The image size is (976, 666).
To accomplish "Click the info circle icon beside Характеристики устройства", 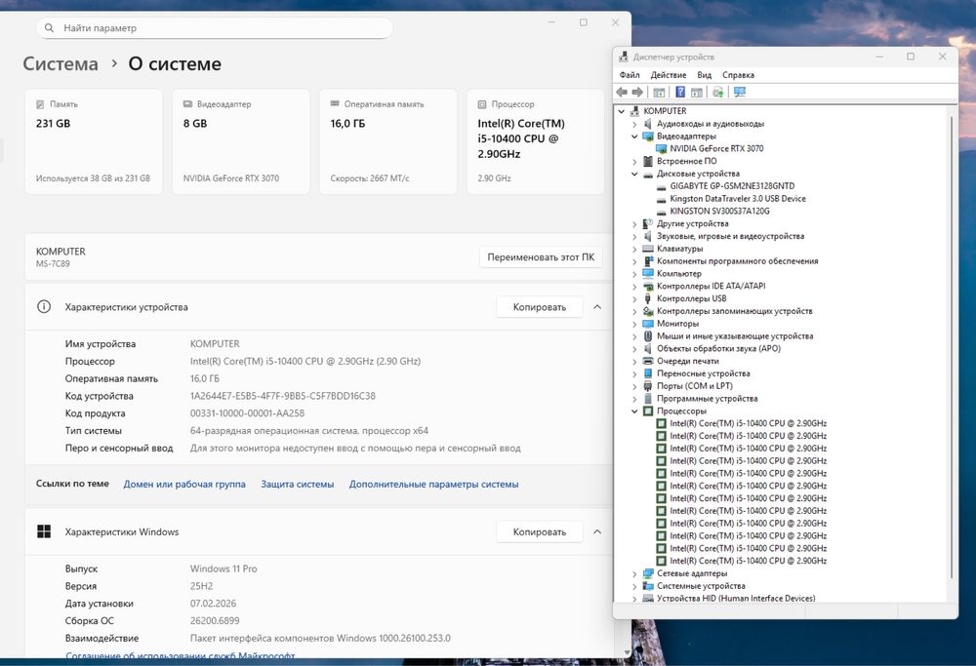I will click(x=44, y=306).
